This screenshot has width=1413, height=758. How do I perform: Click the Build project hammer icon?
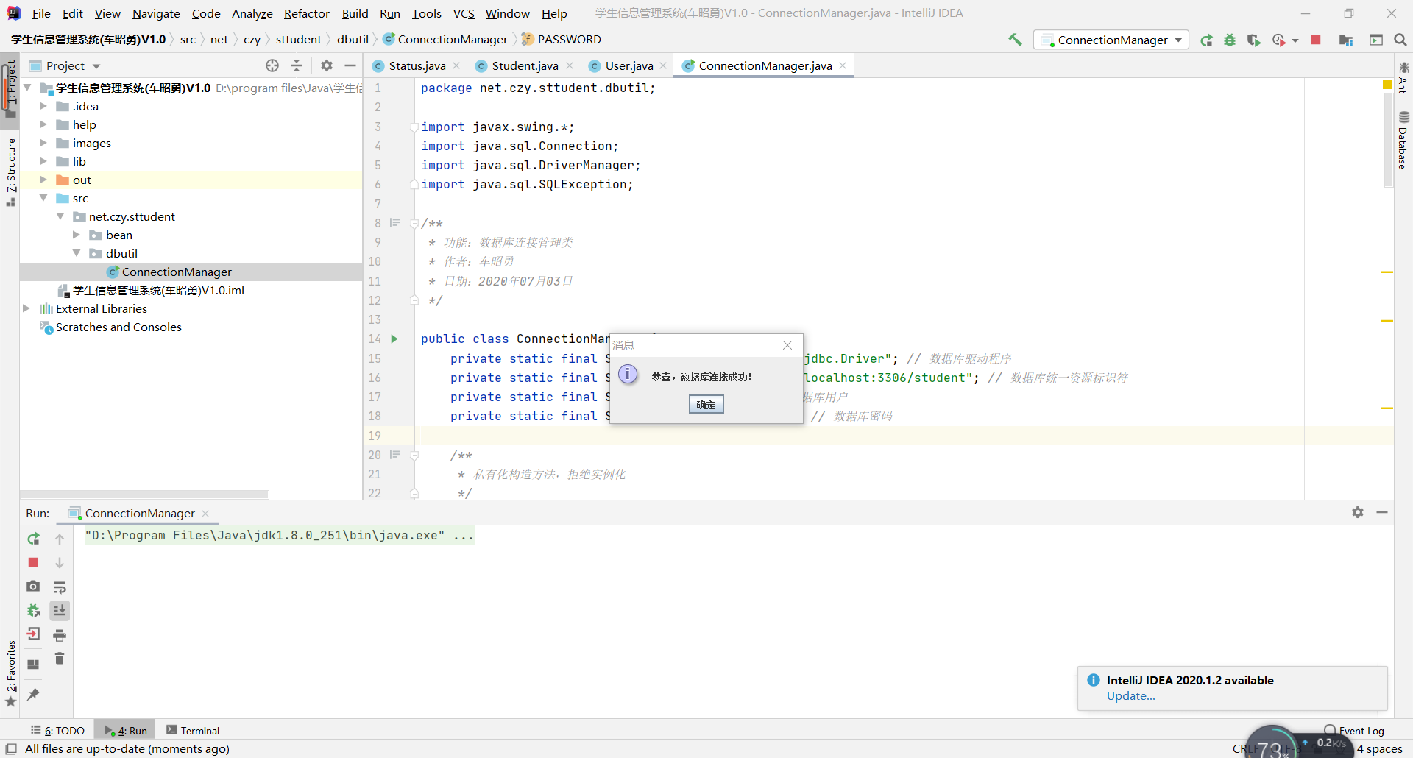click(1015, 40)
